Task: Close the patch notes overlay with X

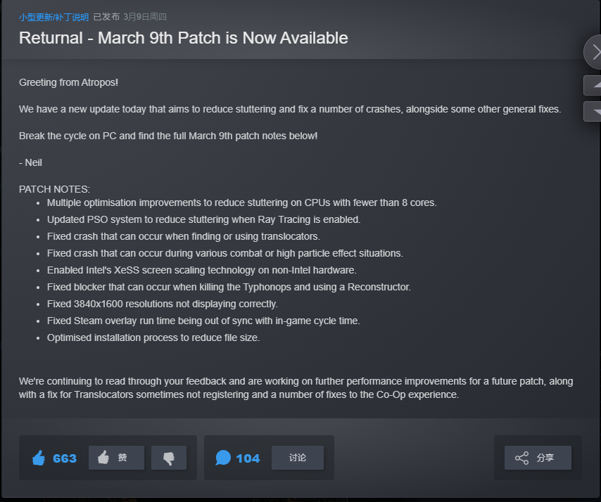Action: click(595, 52)
